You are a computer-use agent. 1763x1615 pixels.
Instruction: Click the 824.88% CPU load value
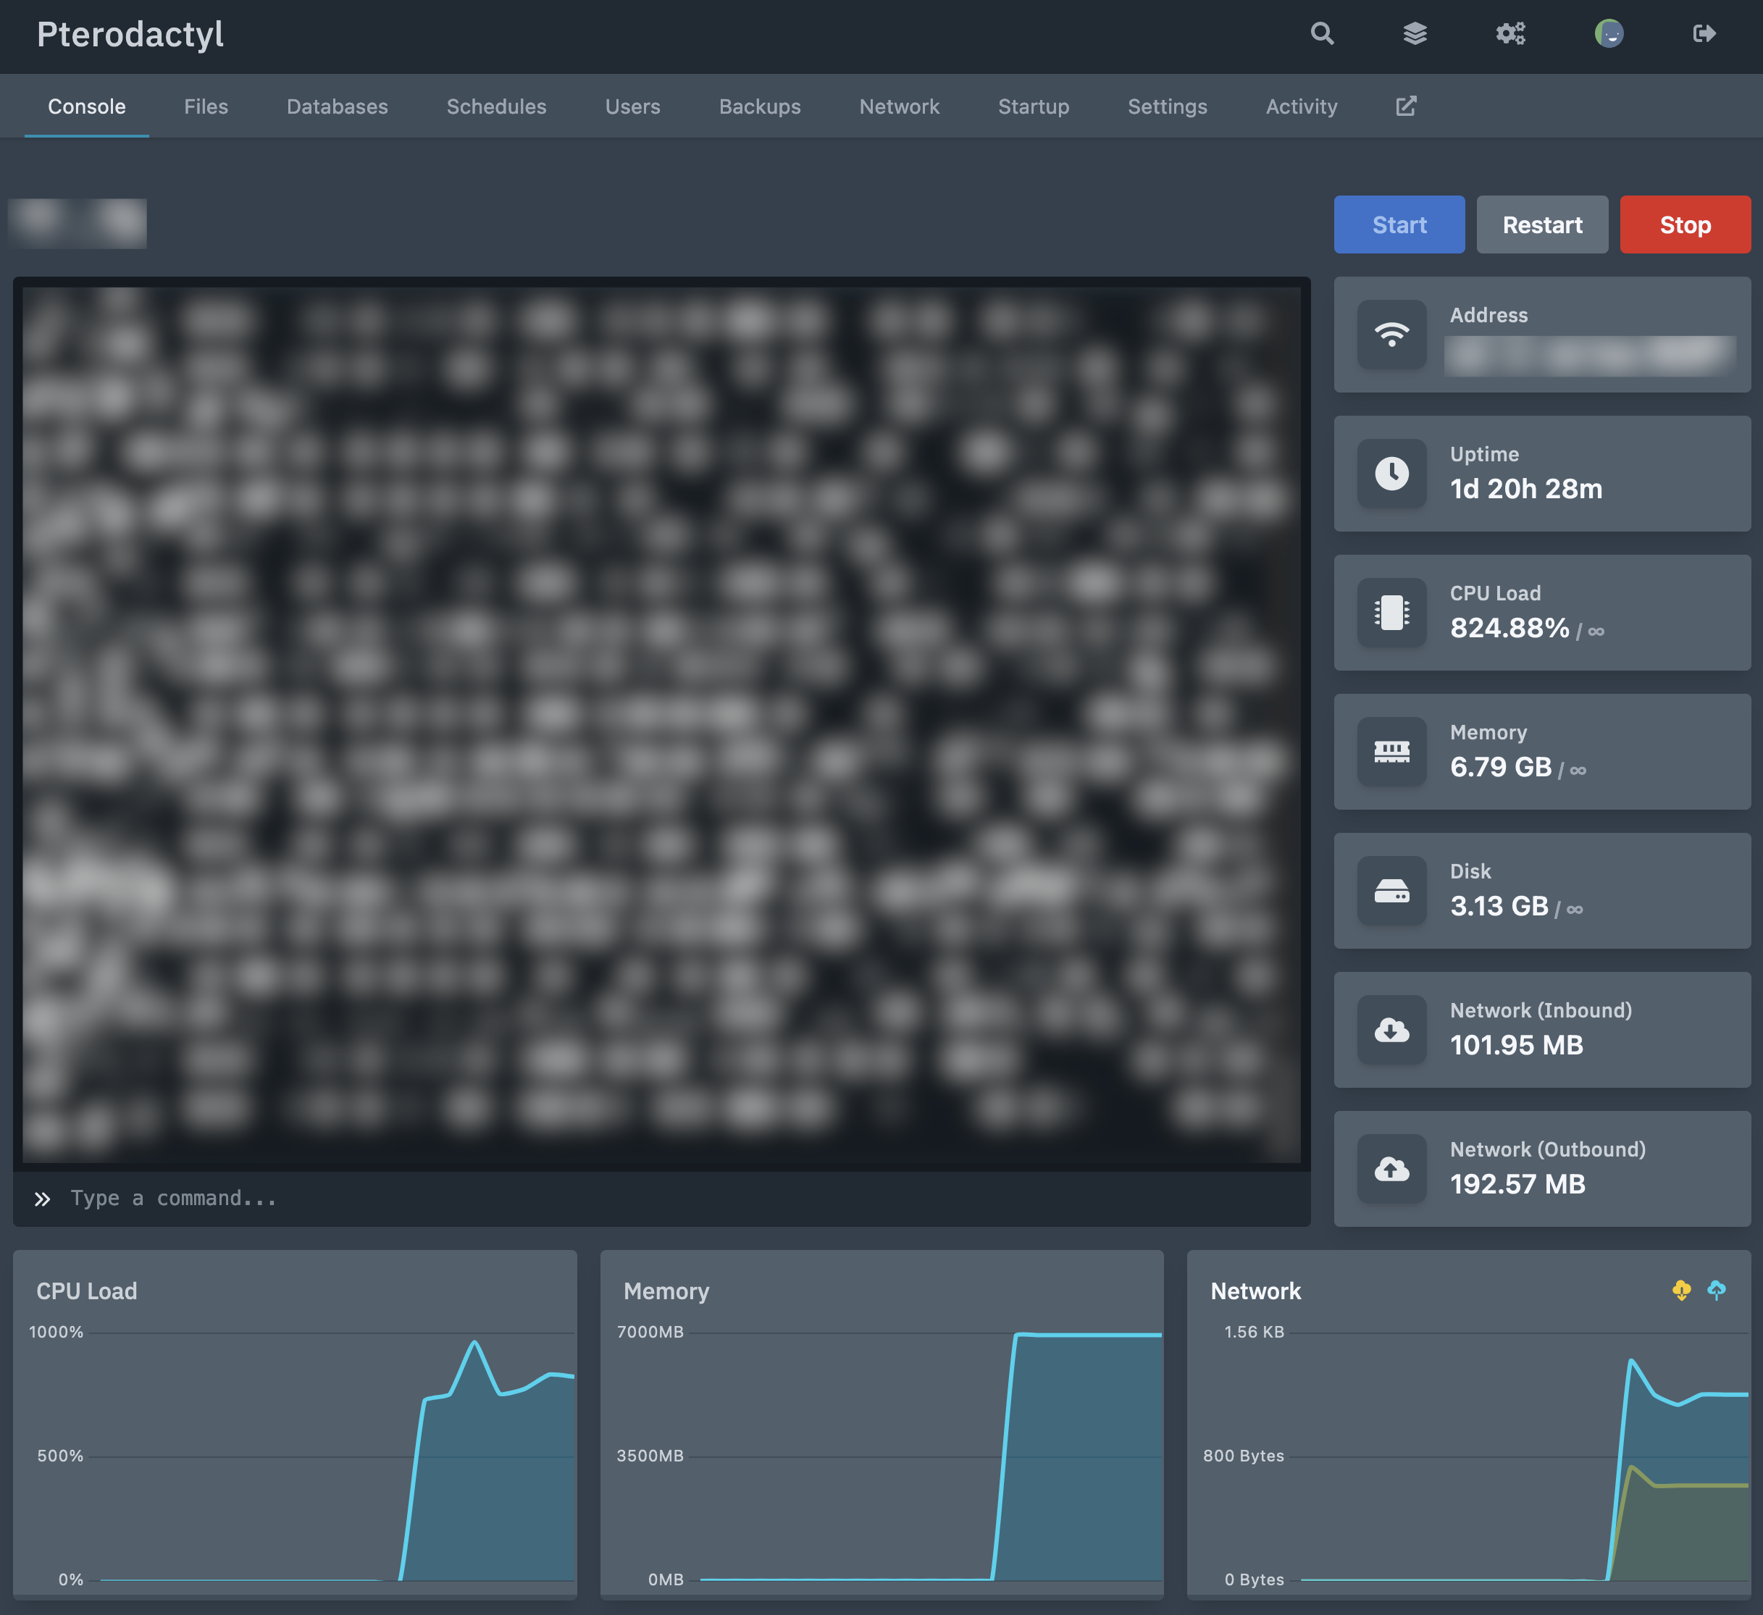pos(1509,629)
